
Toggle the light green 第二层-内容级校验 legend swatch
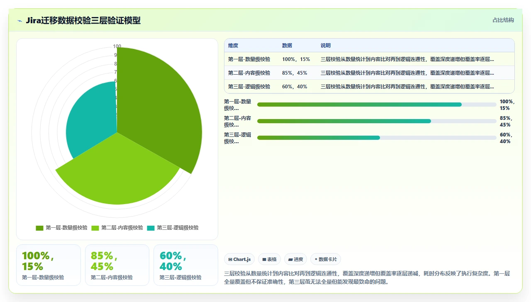pyautogui.click(x=95, y=228)
